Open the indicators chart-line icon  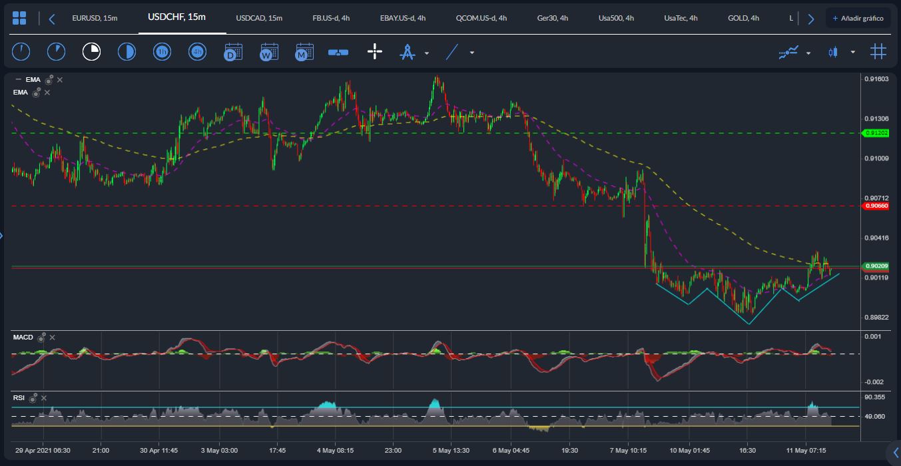coord(789,52)
